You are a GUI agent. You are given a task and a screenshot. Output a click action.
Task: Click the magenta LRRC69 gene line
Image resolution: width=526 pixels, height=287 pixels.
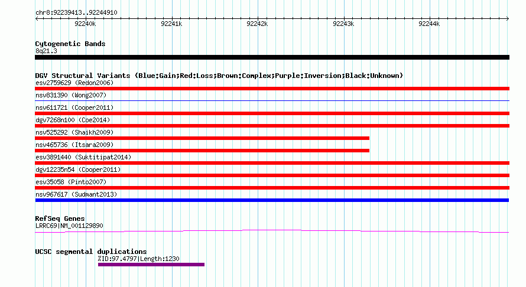click(272, 231)
